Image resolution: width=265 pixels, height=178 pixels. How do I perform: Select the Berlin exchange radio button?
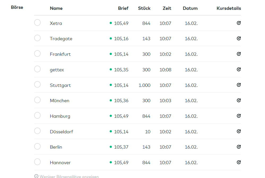37,146
